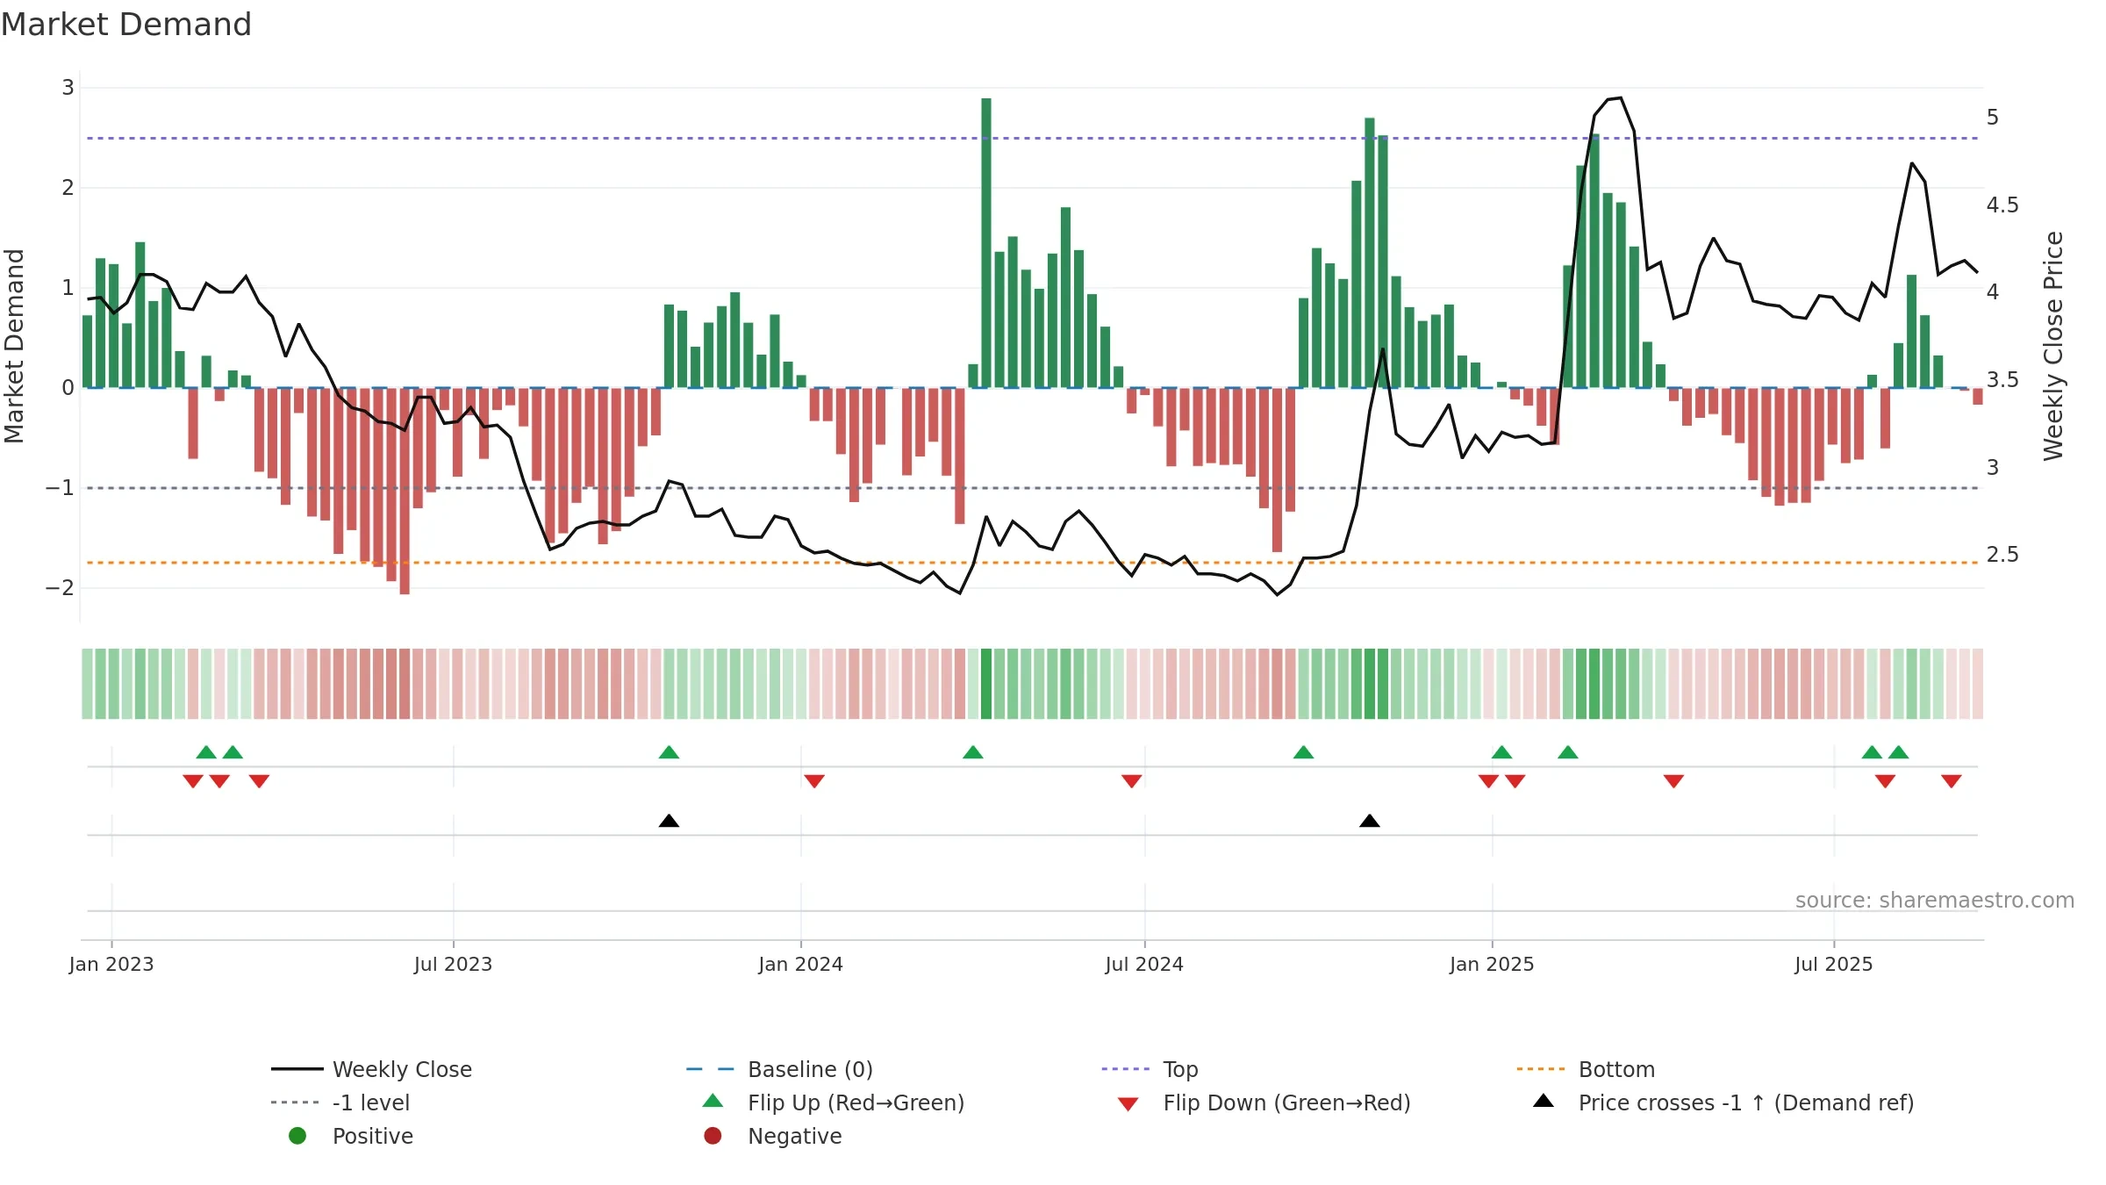The width and height of the screenshot is (2106, 1185).
Task: Click the red Flip Down legend triangle
Action: point(1128,1104)
